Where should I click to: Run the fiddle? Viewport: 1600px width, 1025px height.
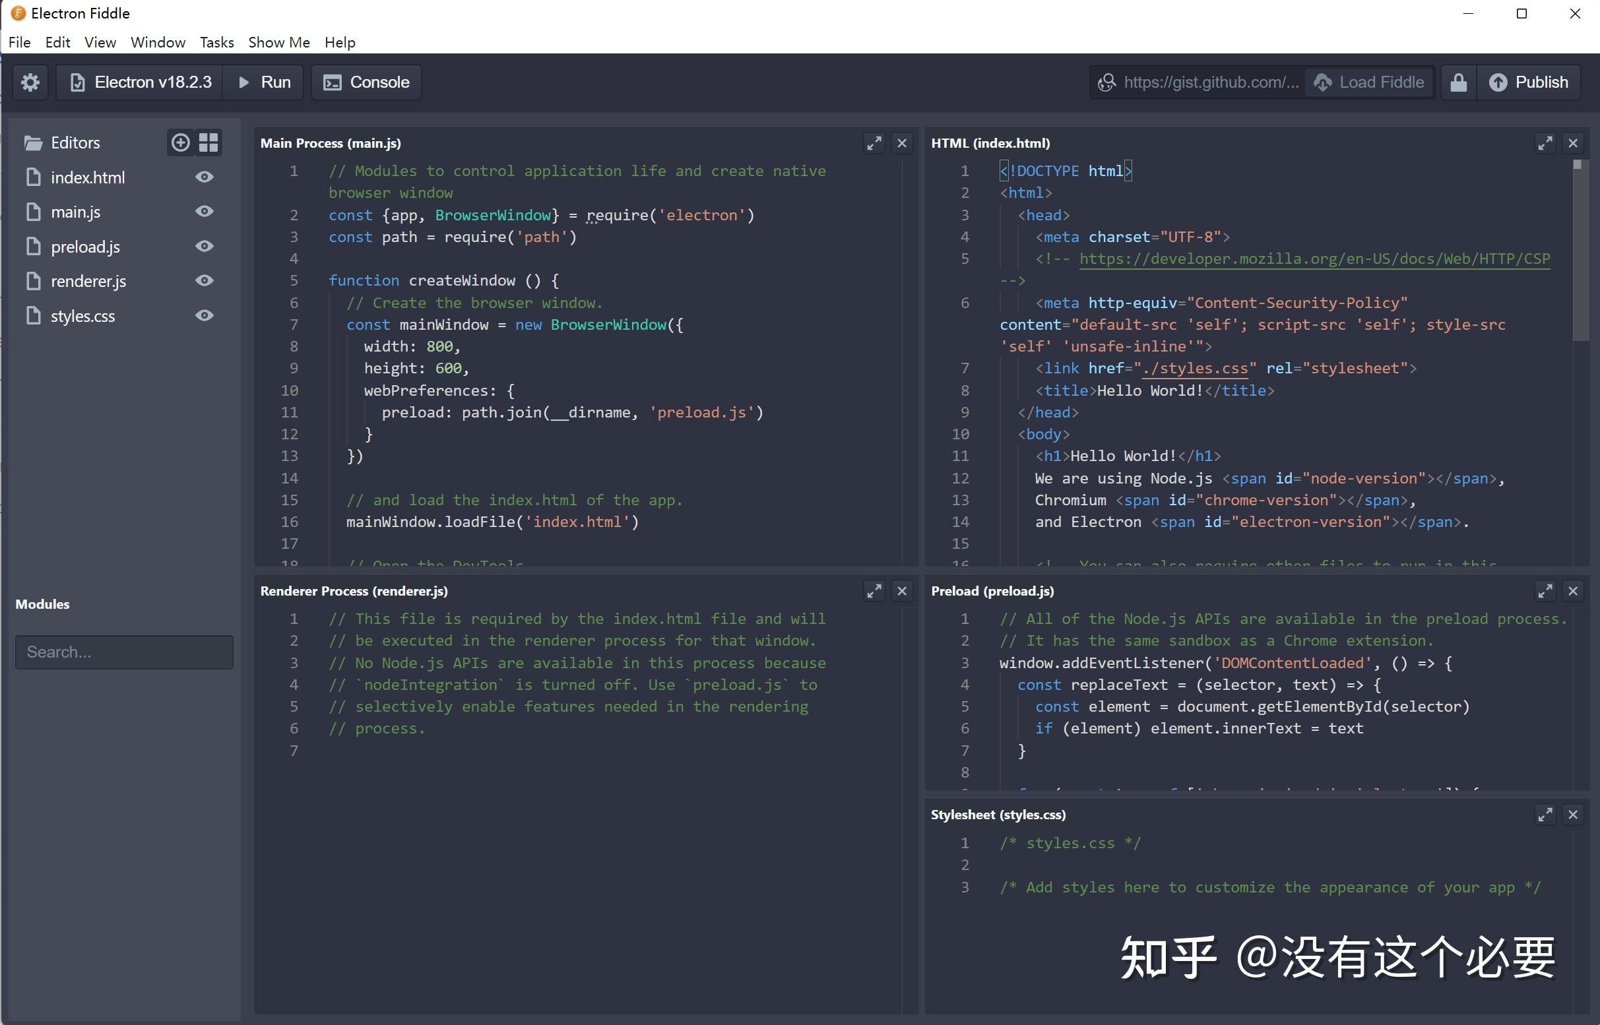pos(265,82)
